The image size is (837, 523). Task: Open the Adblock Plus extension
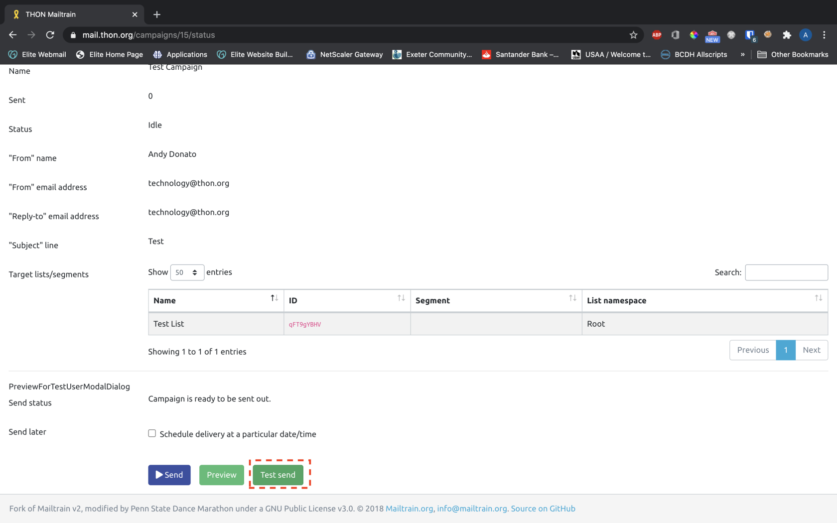pyautogui.click(x=657, y=35)
